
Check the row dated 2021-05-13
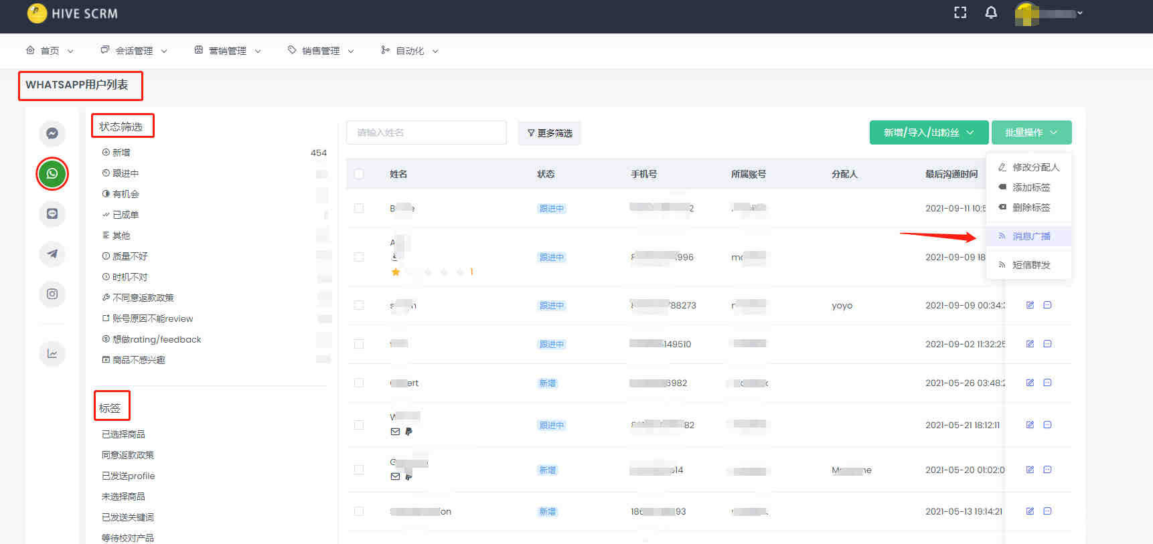(x=359, y=511)
